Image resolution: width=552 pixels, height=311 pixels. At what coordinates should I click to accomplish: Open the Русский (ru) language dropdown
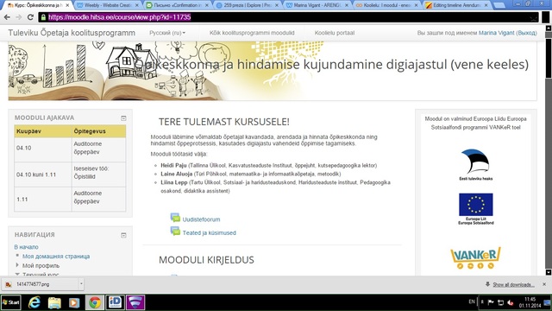167,33
